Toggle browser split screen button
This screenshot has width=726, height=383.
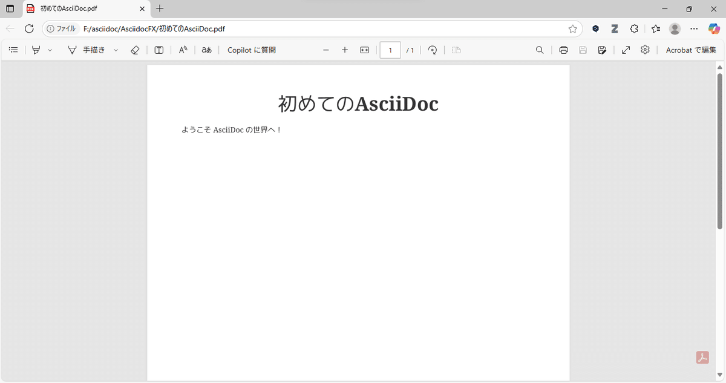9,8
